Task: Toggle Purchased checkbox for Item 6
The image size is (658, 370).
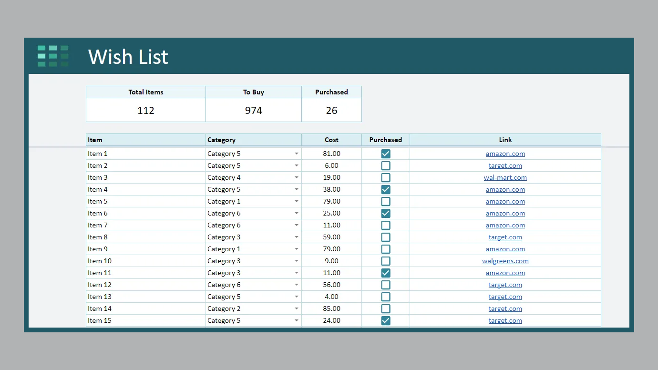Action: click(x=386, y=213)
